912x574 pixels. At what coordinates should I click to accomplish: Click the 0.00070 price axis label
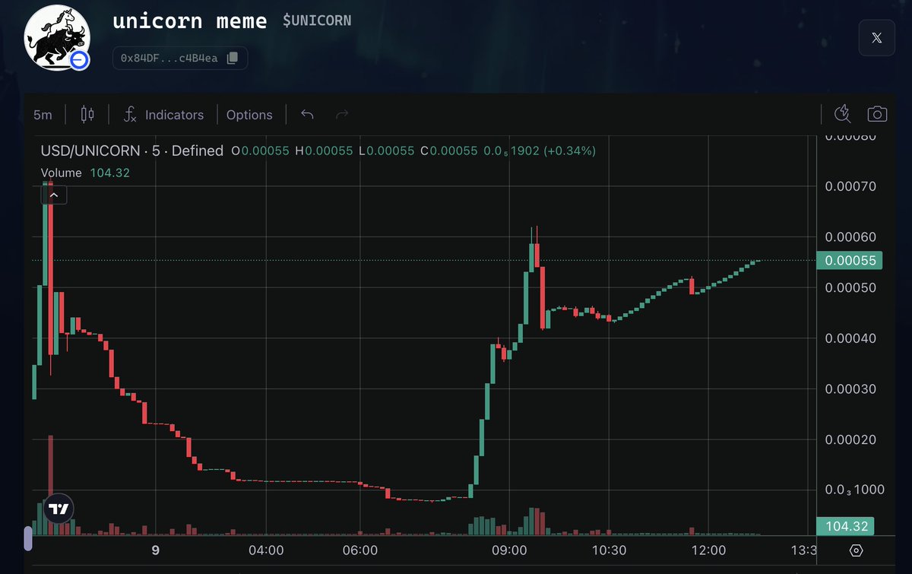[x=850, y=186]
